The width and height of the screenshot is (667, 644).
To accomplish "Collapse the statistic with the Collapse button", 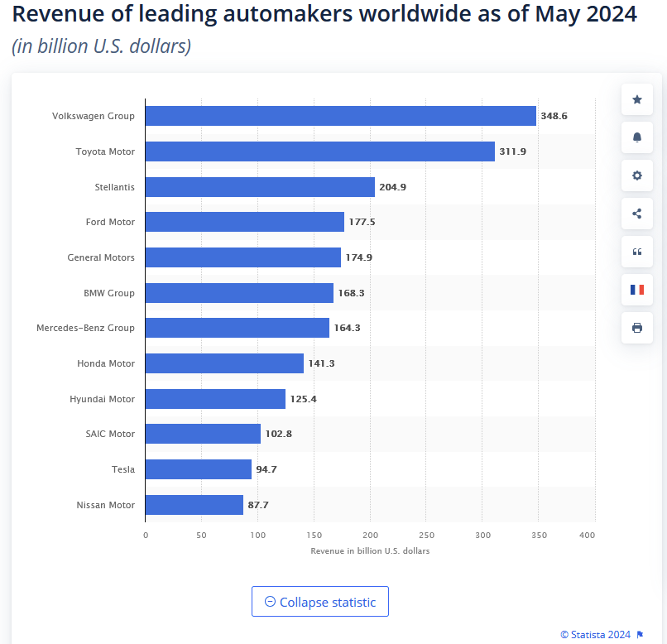I will point(320,602).
